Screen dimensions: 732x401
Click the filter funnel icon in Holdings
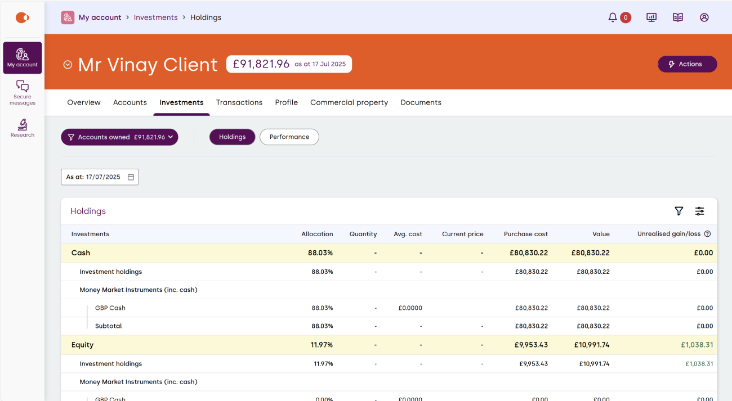pyautogui.click(x=679, y=211)
